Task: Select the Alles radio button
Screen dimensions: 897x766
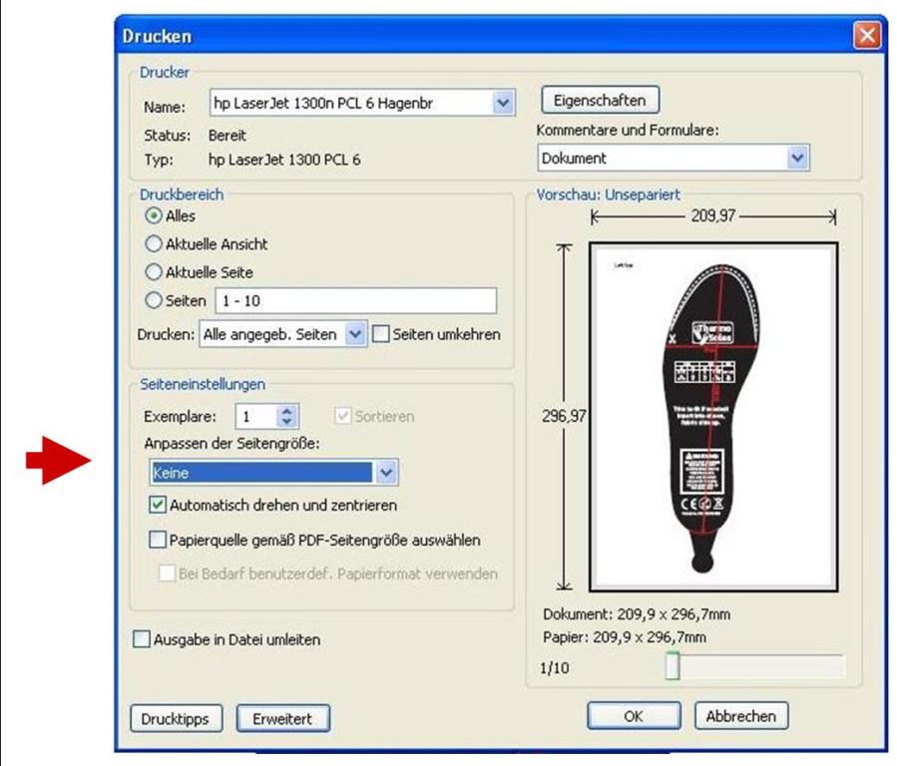Action: click(154, 216)
